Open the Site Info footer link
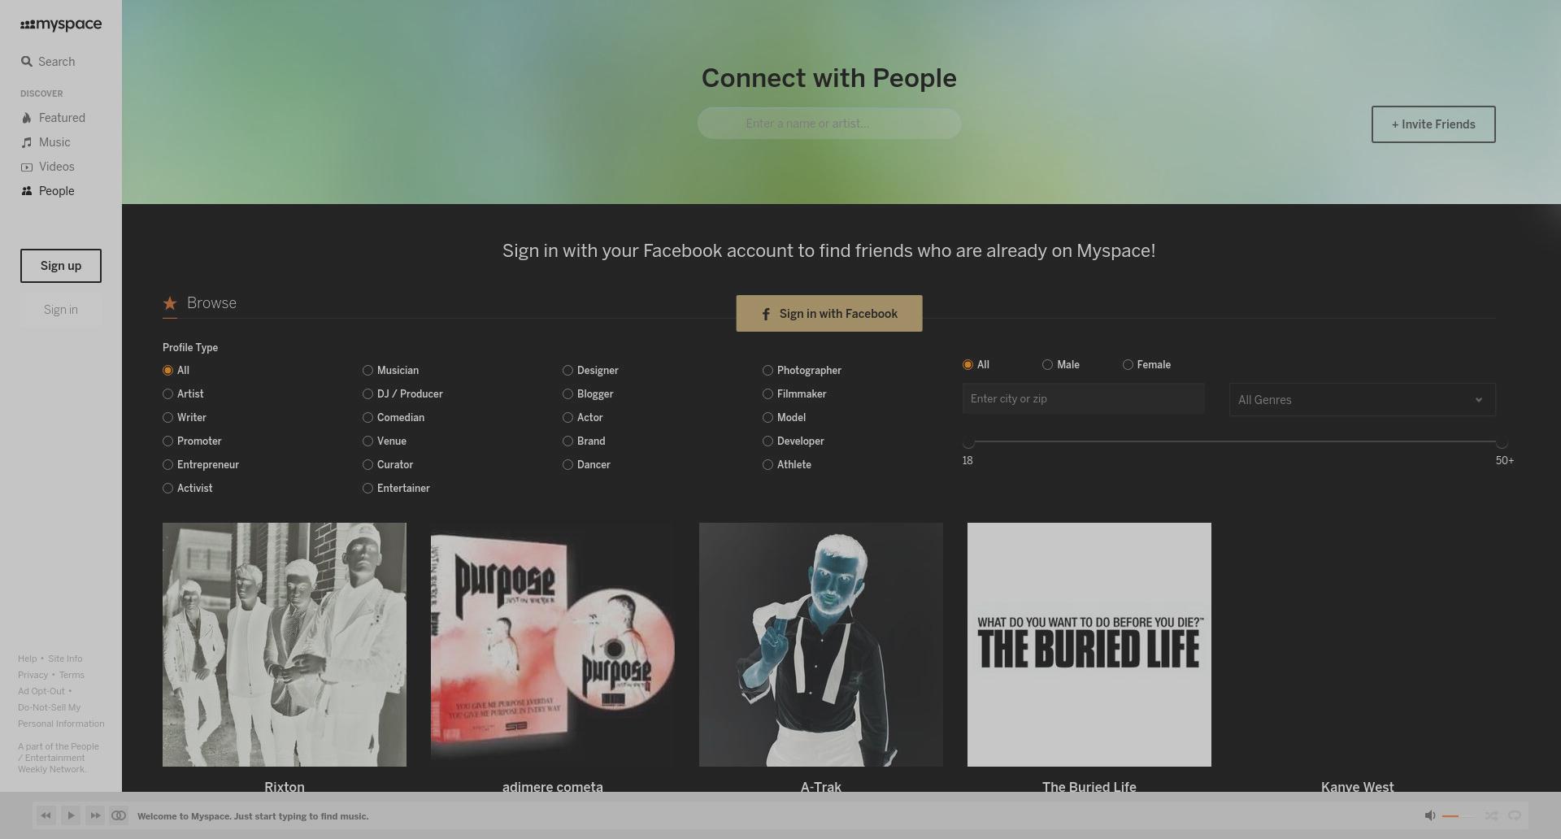The width and height of the screenshot is (1561, 839). tap(65, 659)
